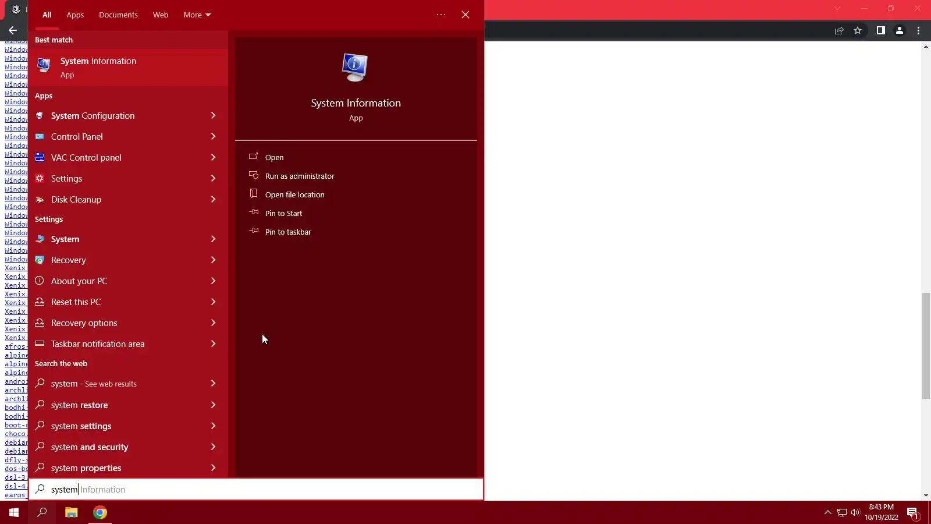
Task: Click the Reset this PC result text
Action: (x=76, y=302)
